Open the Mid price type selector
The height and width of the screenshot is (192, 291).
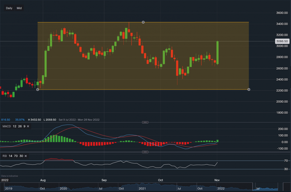point(19,8)
